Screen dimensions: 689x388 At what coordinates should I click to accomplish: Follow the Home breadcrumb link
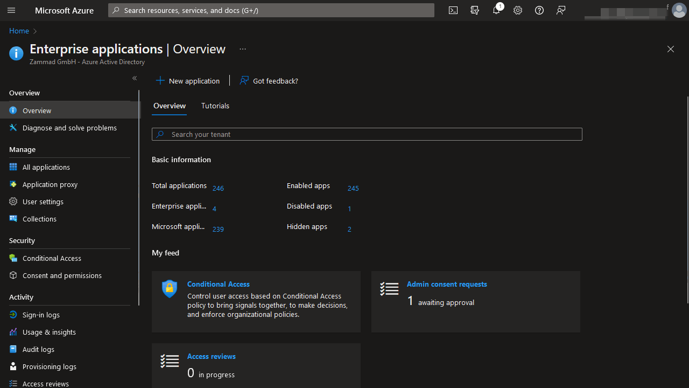pyautogui.click(x=19, y=31)
